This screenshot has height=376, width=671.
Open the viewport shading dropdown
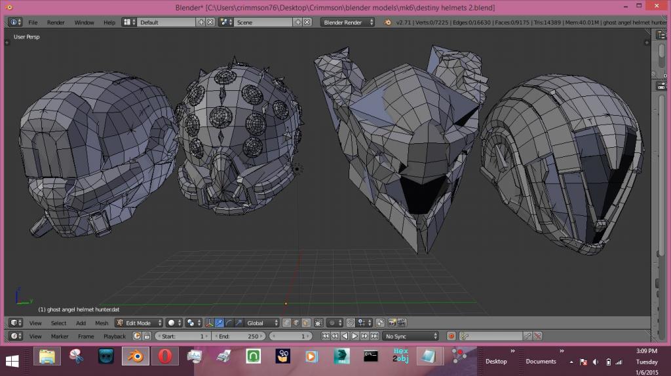click(174, 322)
